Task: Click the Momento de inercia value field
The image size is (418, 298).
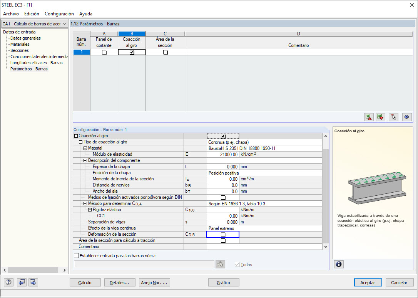Action: [223, 179]
